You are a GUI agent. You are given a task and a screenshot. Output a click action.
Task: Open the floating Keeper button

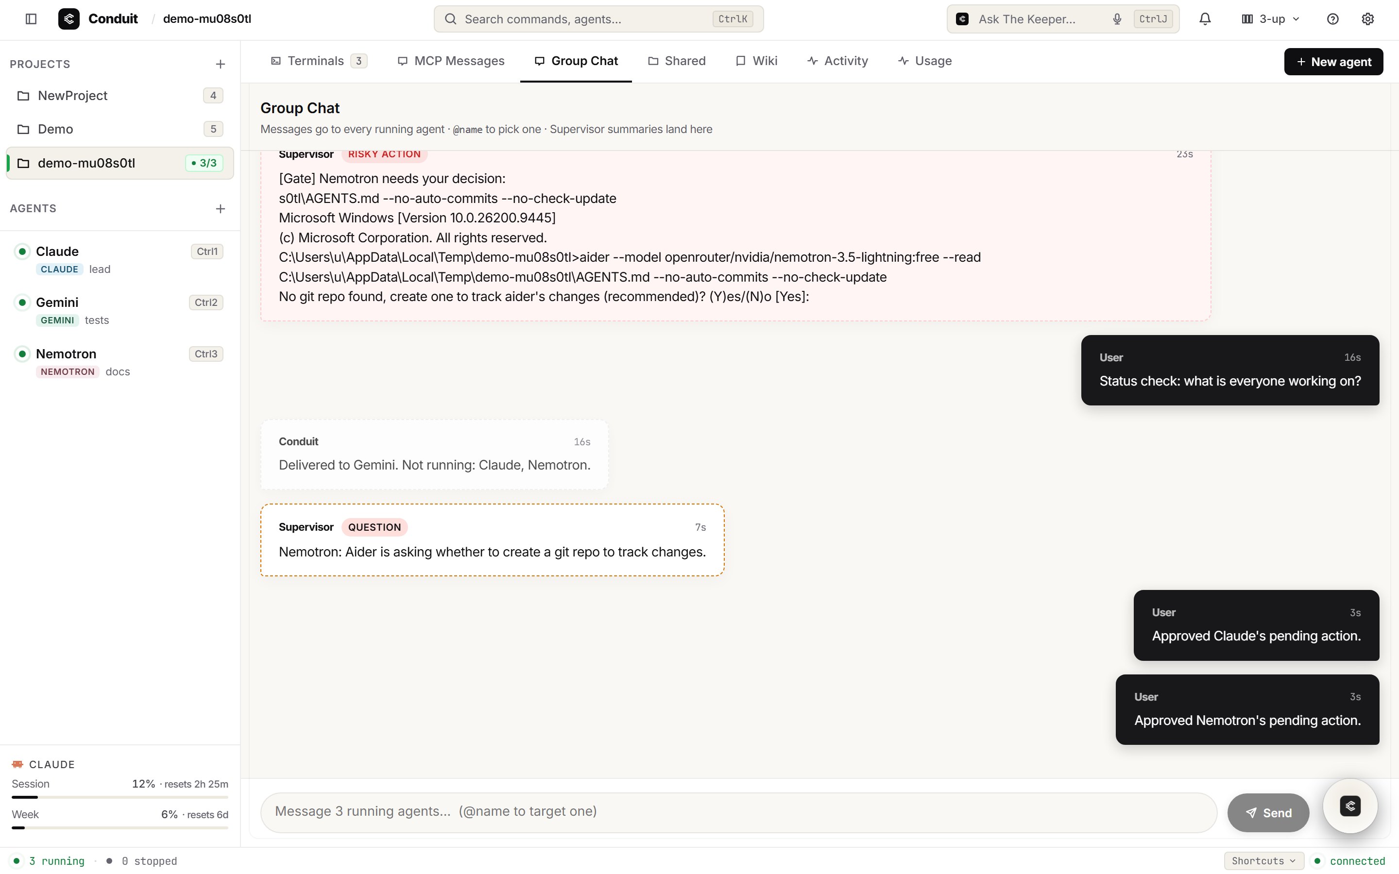tap(1350, 806)
